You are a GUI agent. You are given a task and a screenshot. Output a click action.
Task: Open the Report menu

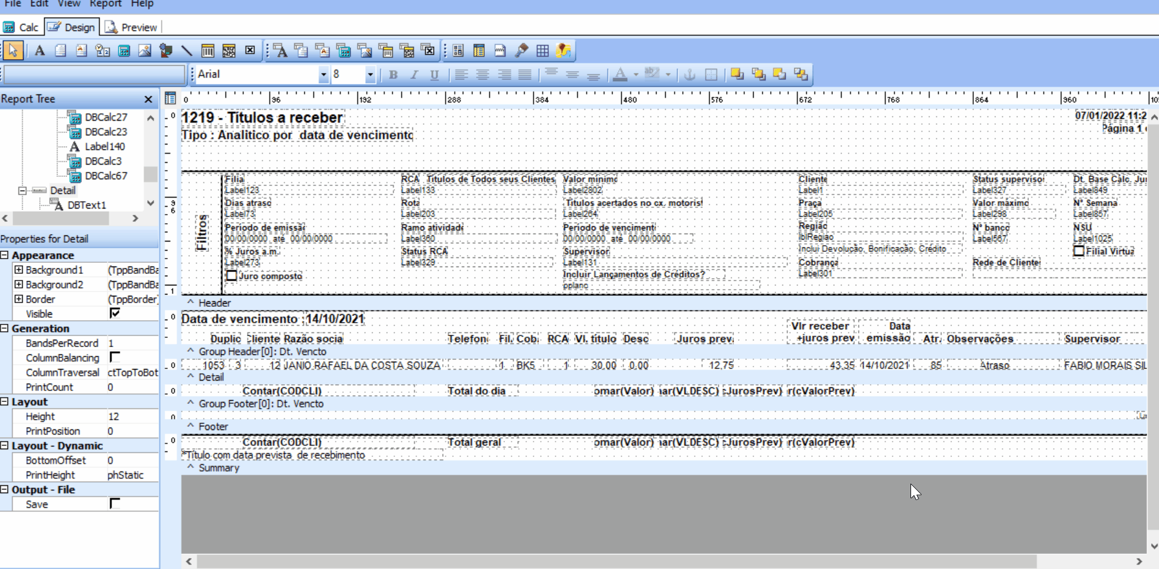pos(106,4)
